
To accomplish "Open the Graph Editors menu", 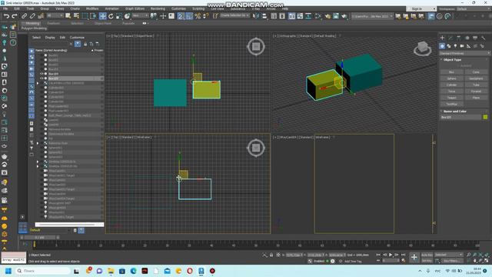I will (x=135, y=8).
